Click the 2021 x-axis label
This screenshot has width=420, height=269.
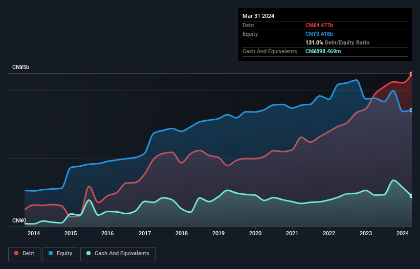coord(292,233)
